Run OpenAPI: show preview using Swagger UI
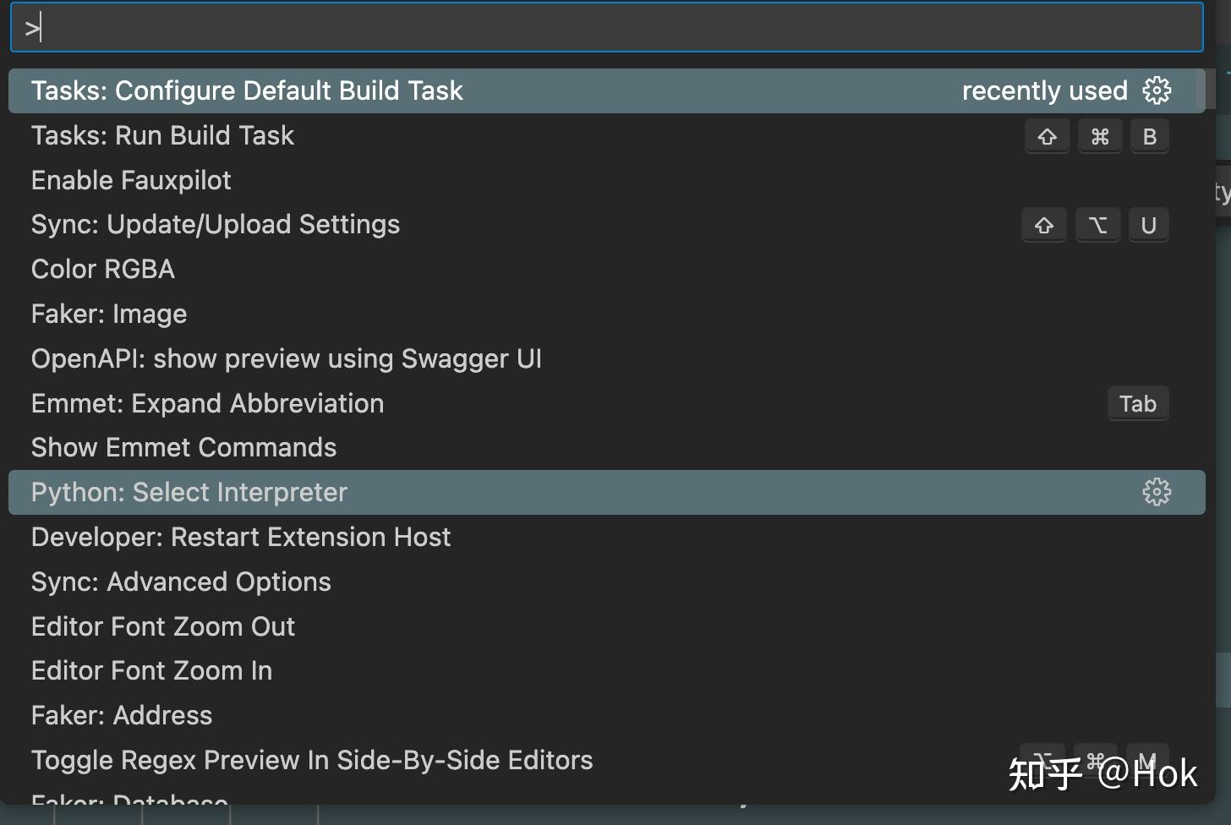The width and height of the screenshot is (1231, 825). 286,358
